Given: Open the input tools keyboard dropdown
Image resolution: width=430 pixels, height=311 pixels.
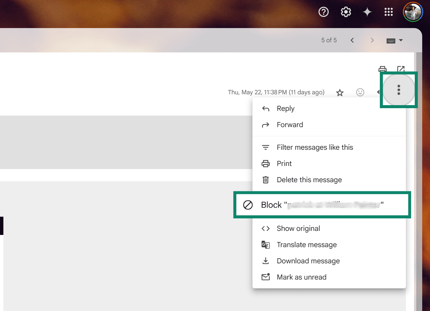Looking at the screenshot, I should tap(394, 40).
